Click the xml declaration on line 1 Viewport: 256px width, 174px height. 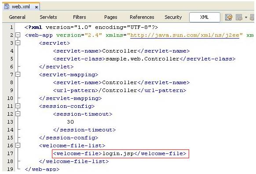[x=91, y=27]
